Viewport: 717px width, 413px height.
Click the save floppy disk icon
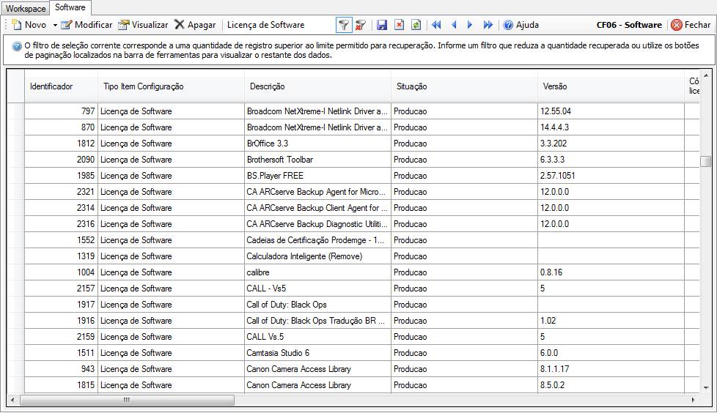click(x=382, y=25)
